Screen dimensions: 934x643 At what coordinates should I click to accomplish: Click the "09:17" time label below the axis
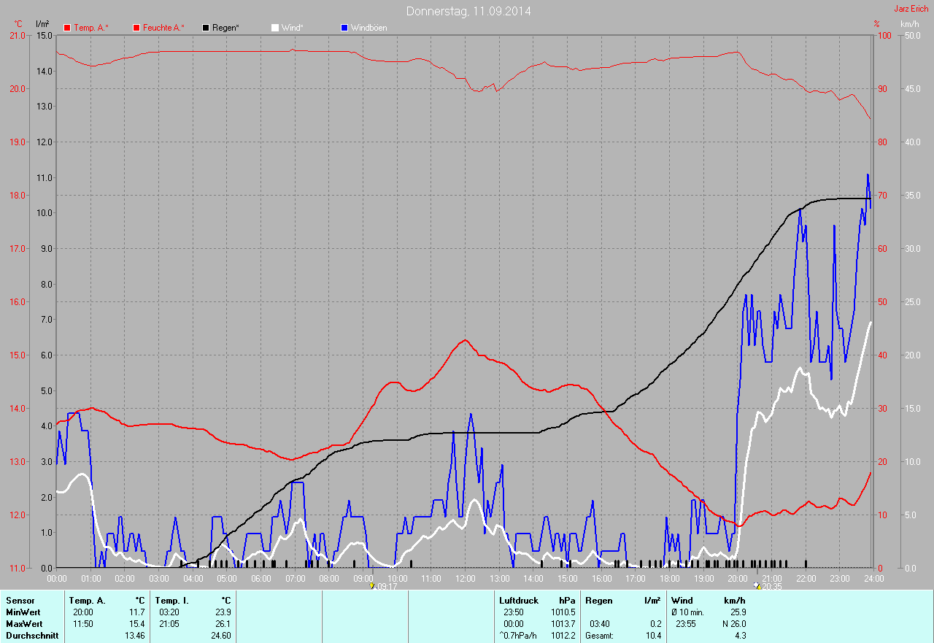tap(387, 586)
